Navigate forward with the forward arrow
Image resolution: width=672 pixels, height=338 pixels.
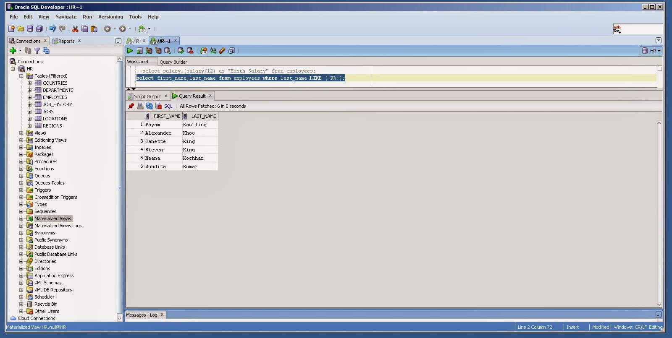pyautogui.click(x=123, y=29)
